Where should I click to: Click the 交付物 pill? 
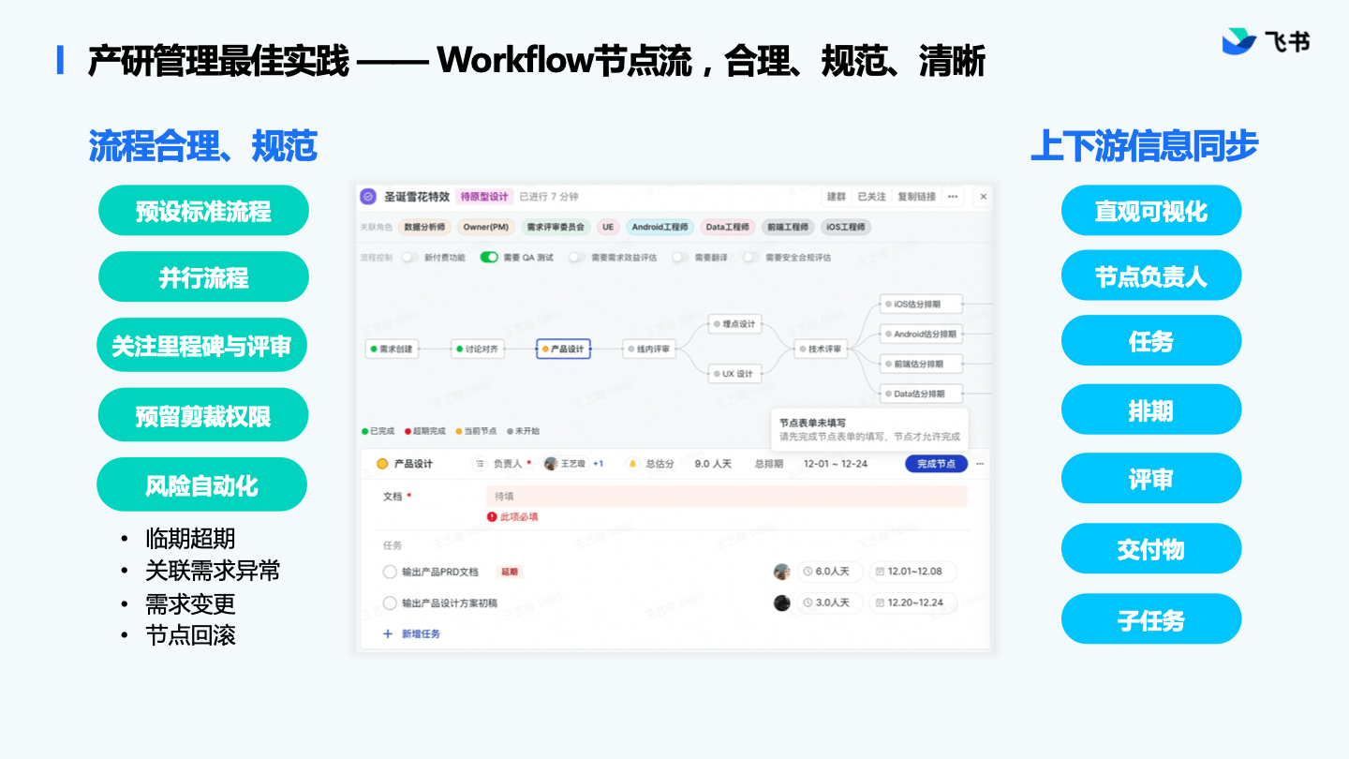(1151, 549)
